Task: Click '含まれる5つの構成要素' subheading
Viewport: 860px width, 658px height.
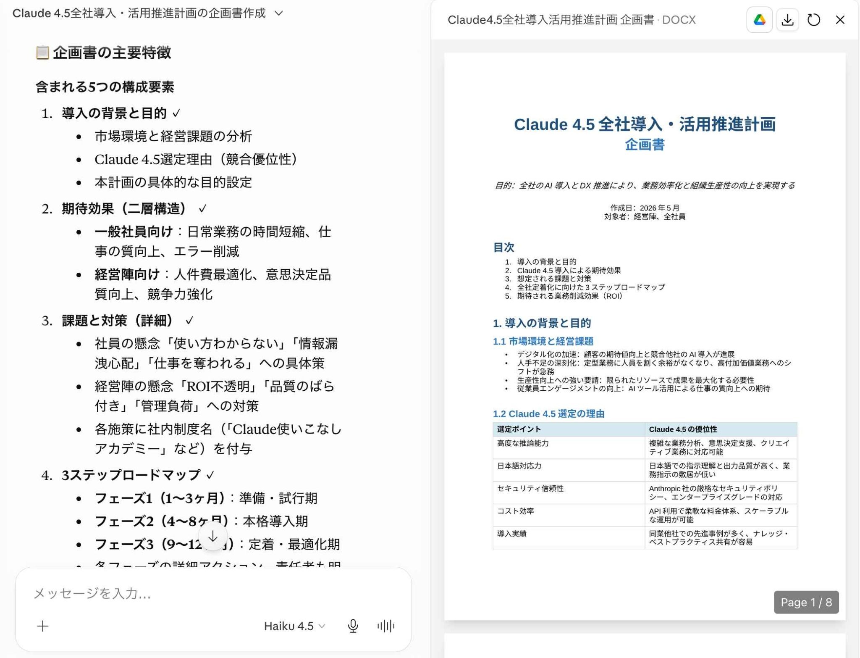Action: point(105,87)
